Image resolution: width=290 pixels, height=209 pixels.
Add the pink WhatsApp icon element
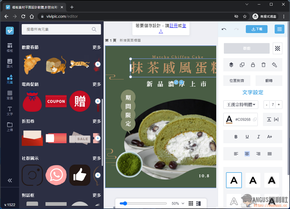pos(56,175)
